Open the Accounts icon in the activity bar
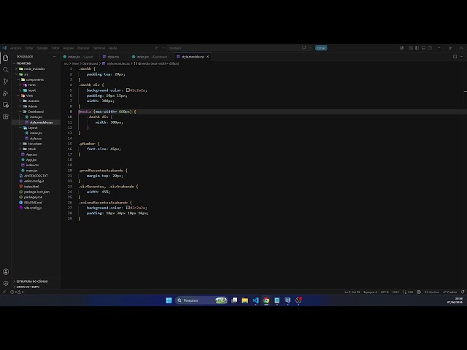 pyautogui.click(x=6, y=272)
